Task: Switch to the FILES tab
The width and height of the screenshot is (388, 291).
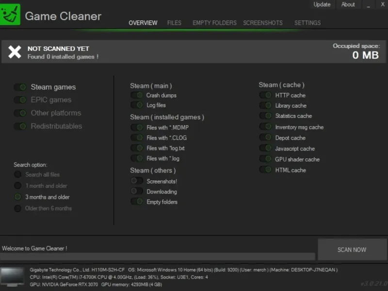Action: [x=174, y=23]
